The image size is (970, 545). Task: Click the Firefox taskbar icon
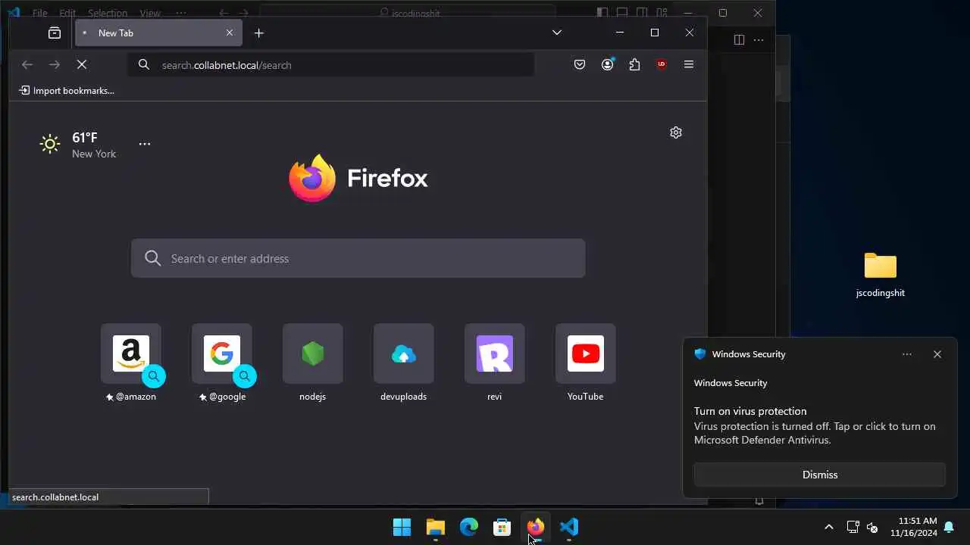(x=536, y=527)
